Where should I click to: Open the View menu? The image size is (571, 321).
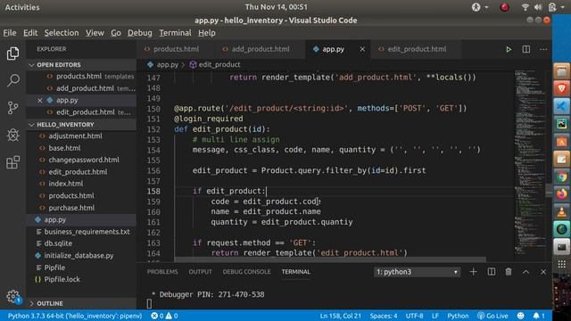[x=95, y=33]
